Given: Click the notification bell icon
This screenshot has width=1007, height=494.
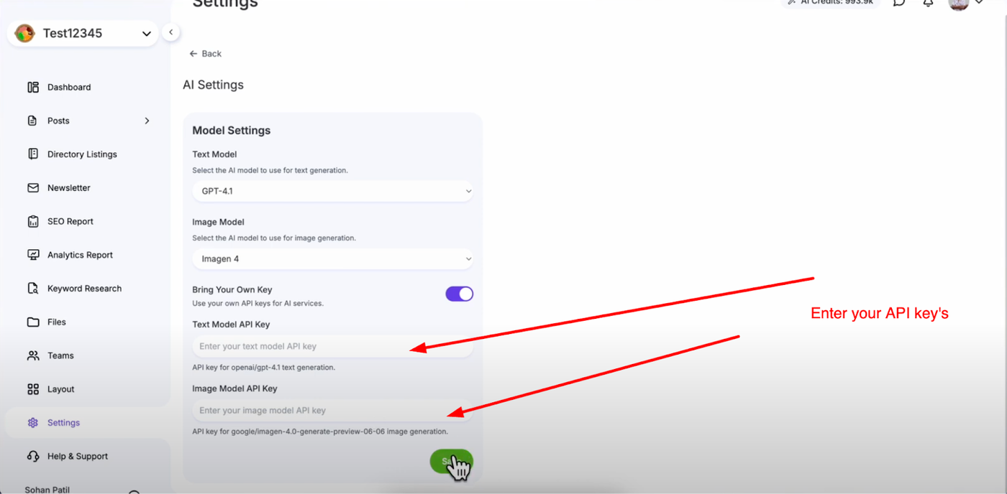Looking at the screenshot, I should click(x=928, y=3).
